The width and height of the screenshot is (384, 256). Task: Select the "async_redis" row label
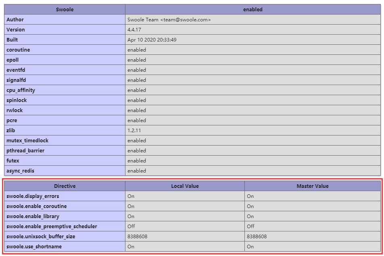[x=20, y=171]
